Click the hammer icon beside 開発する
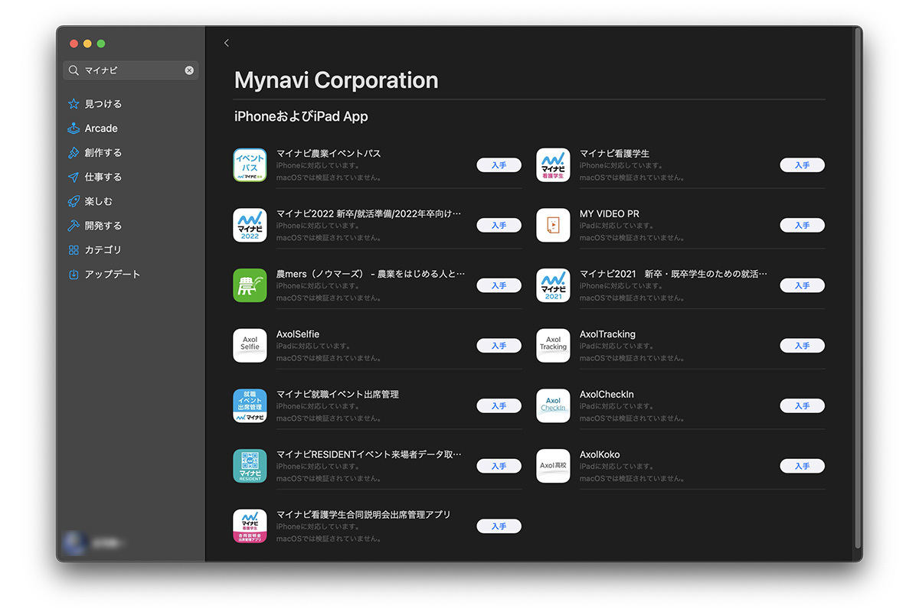The width and height of the screenshot is (919, 612). (x=74, y=226)
